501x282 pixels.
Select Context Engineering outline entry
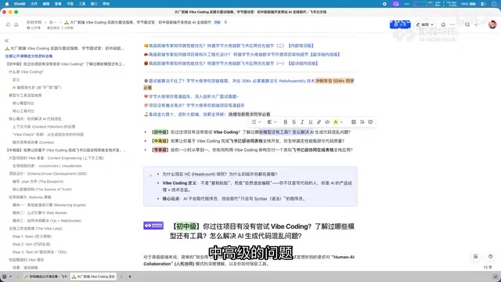pos(56,158)
